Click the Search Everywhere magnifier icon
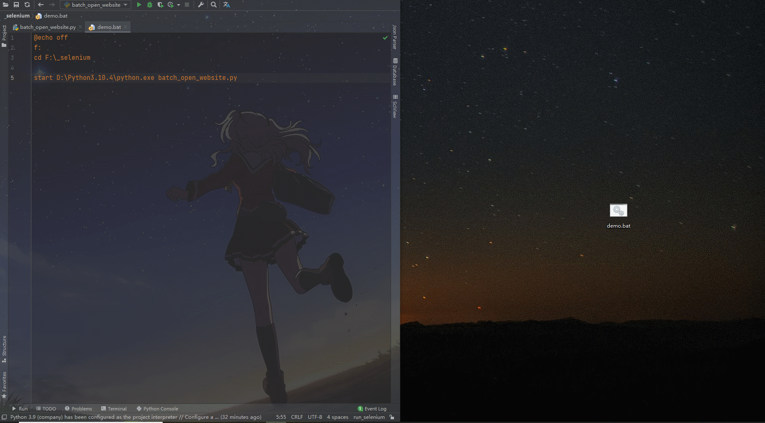The height and width of the screenshot is (423, 765). (x=214, y=5)
